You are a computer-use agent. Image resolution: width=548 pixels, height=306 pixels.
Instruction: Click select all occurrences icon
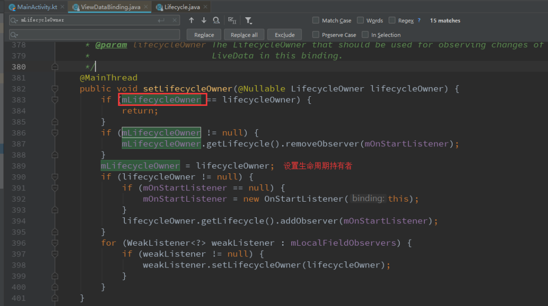click(232, 21)
